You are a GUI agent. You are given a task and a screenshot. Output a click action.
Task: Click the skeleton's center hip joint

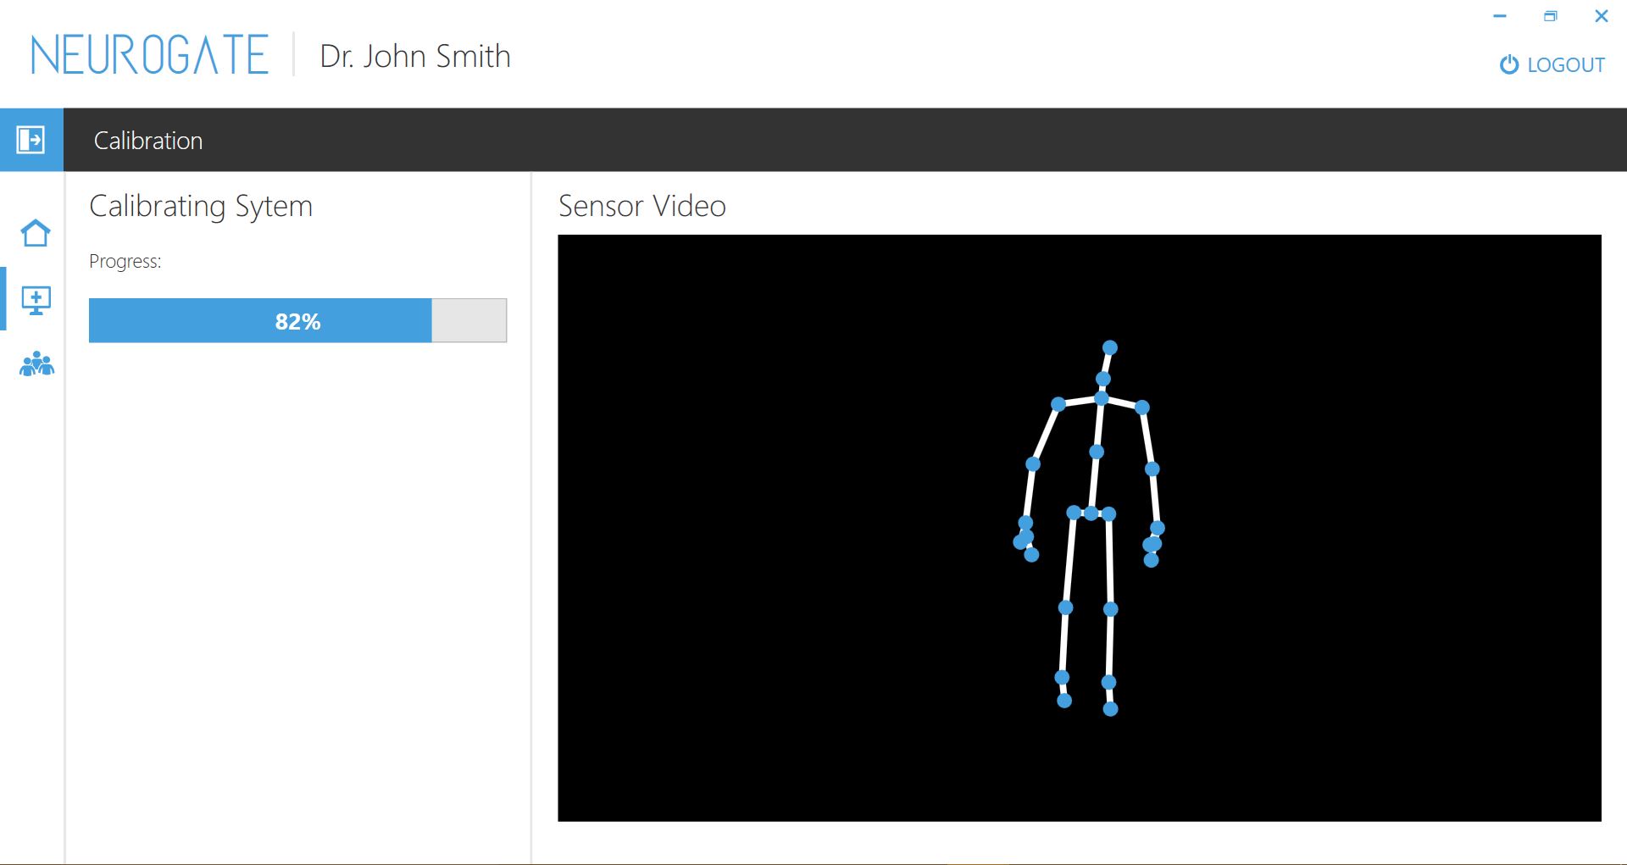[1091, 513]
